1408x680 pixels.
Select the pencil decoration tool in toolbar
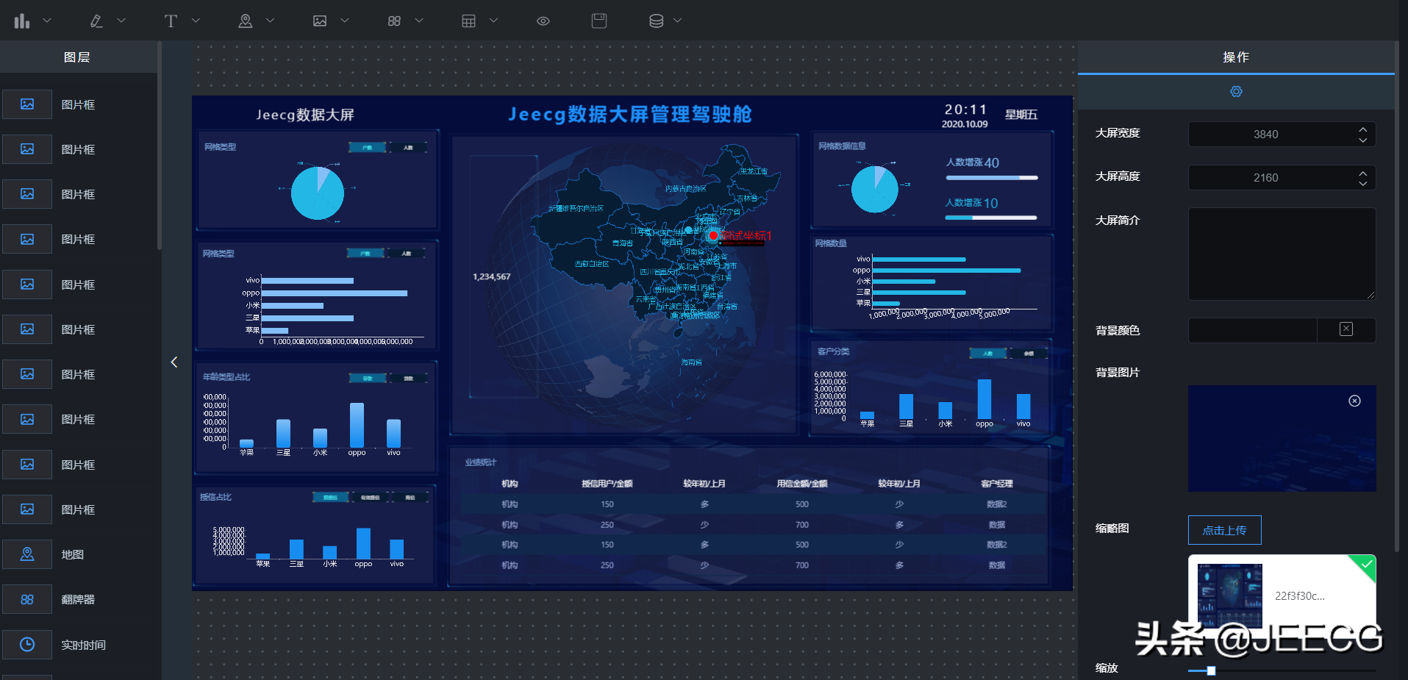click(96, 21)
